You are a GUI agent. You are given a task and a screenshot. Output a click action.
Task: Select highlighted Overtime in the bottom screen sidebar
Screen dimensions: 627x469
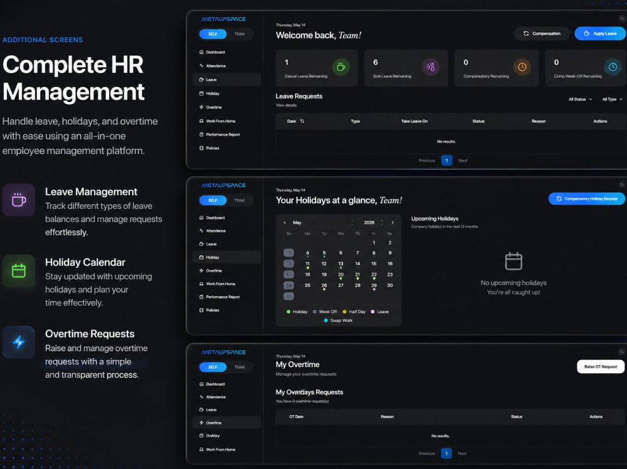[227, 423]
